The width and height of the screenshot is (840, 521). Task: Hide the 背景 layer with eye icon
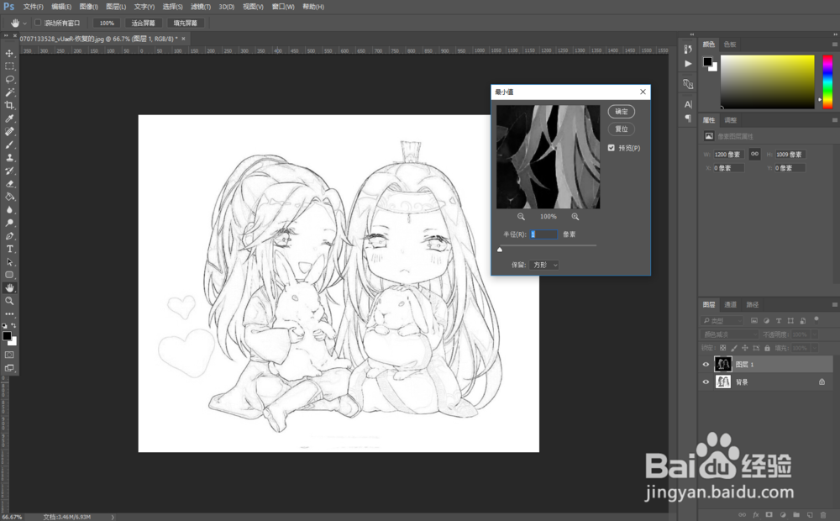pos(706,382)
